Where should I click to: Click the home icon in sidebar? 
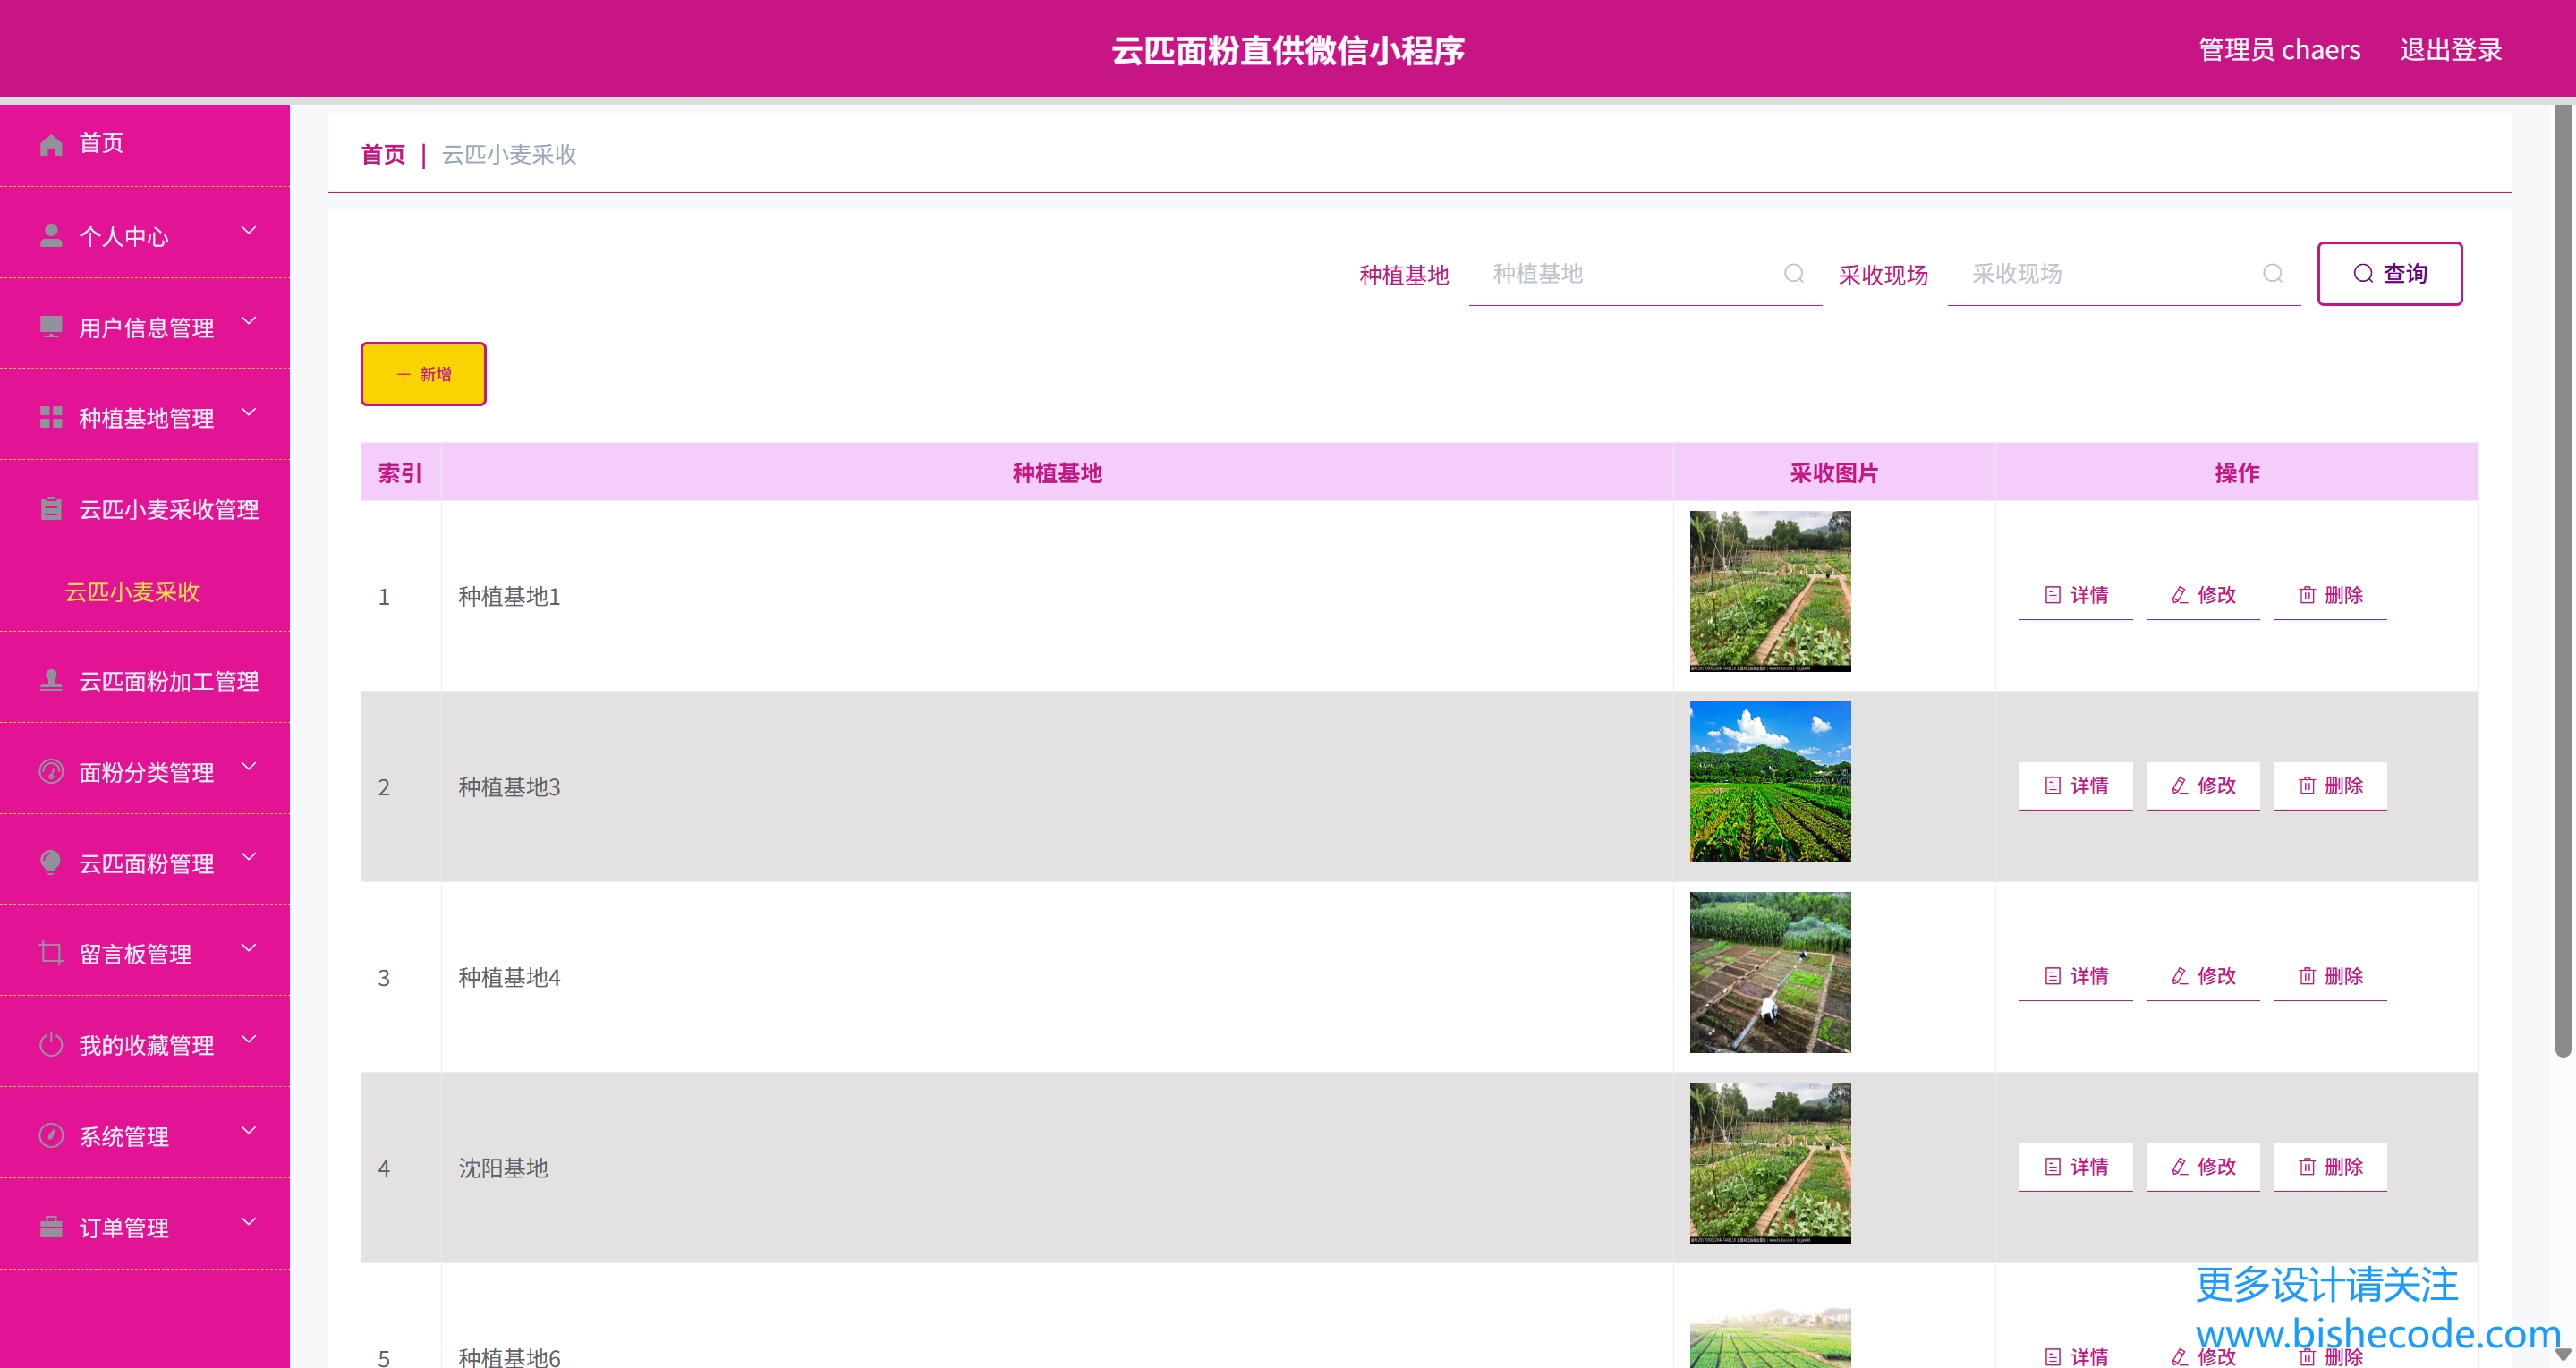coord(51,145)
